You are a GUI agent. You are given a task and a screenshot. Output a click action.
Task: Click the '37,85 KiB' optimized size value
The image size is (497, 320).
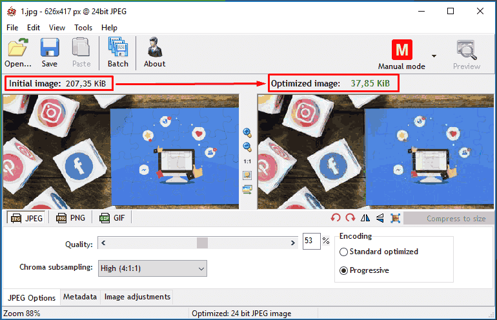[370, 83]
